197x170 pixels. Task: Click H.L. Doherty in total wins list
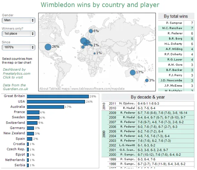173,44
